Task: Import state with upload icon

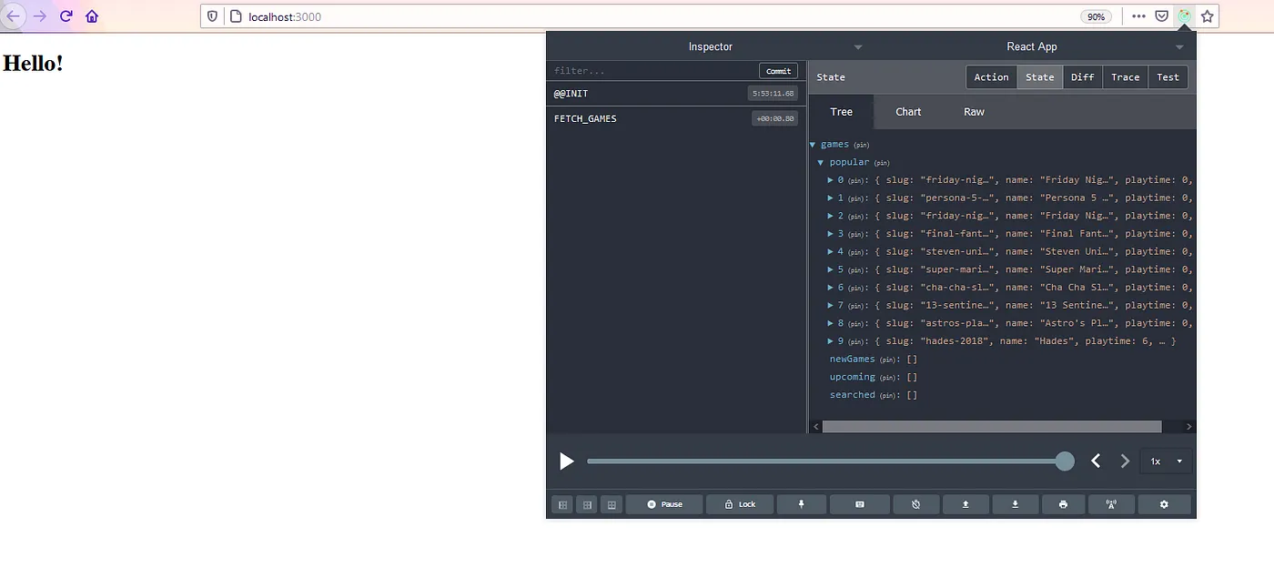Action: pyautogui.click(x=966, y=504)
